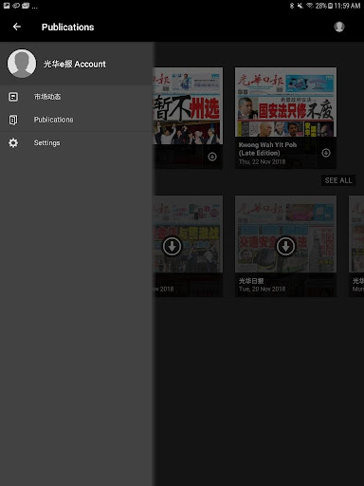Open the Bluetooth status icon in the status bar

click(x=292, y=6)
